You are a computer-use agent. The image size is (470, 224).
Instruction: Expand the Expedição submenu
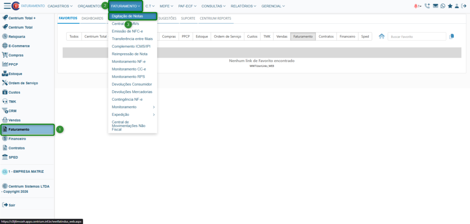[x=133, y=115]
